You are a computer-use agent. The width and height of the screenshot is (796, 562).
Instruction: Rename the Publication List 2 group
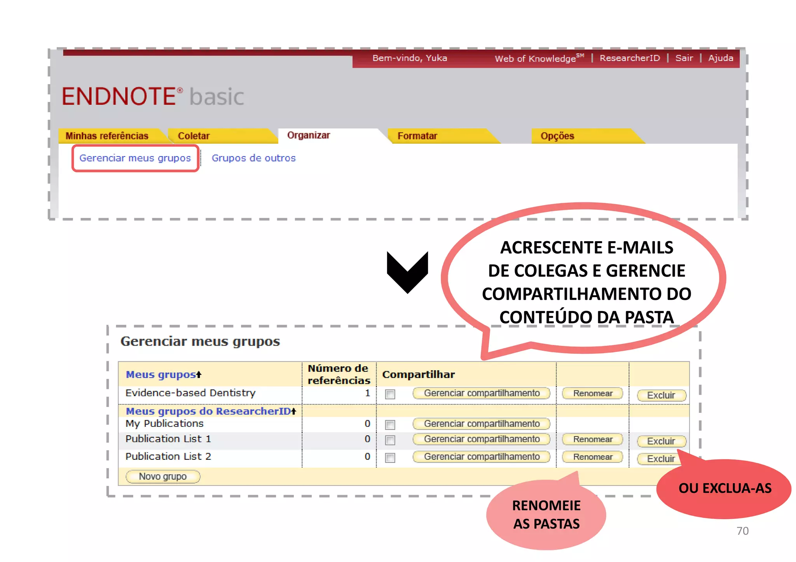[x=593, y=457]
